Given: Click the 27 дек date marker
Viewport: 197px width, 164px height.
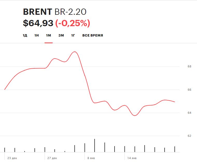Looking at the screenshot, I should [52, 158].
